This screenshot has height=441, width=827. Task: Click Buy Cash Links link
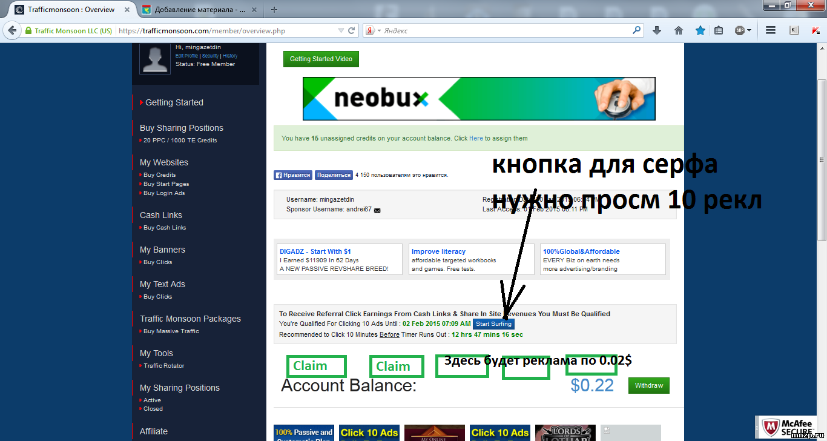(165, 228)
